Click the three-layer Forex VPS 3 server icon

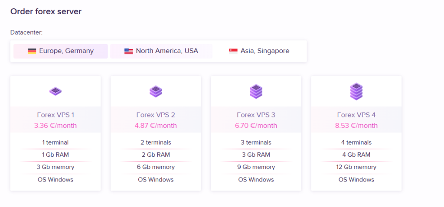(x=256, y=91)
